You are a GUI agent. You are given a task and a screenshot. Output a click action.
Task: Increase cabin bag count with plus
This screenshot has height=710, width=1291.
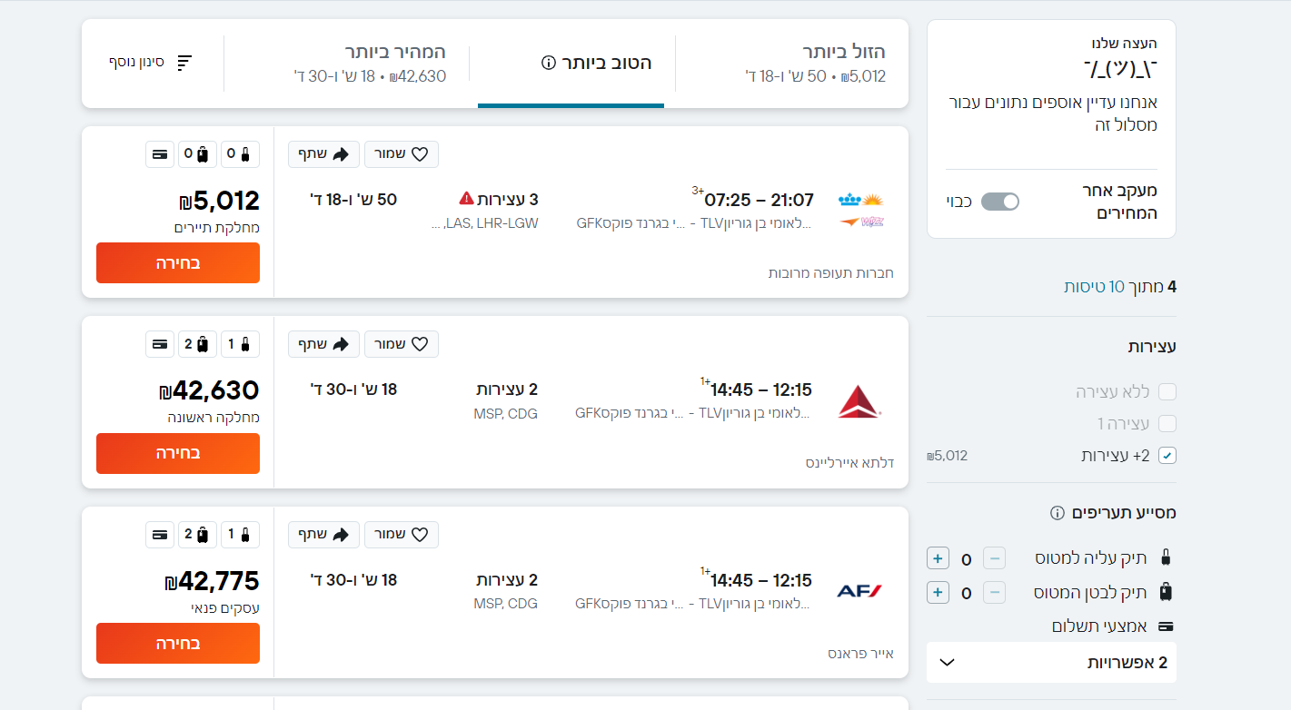click(938, 557)
